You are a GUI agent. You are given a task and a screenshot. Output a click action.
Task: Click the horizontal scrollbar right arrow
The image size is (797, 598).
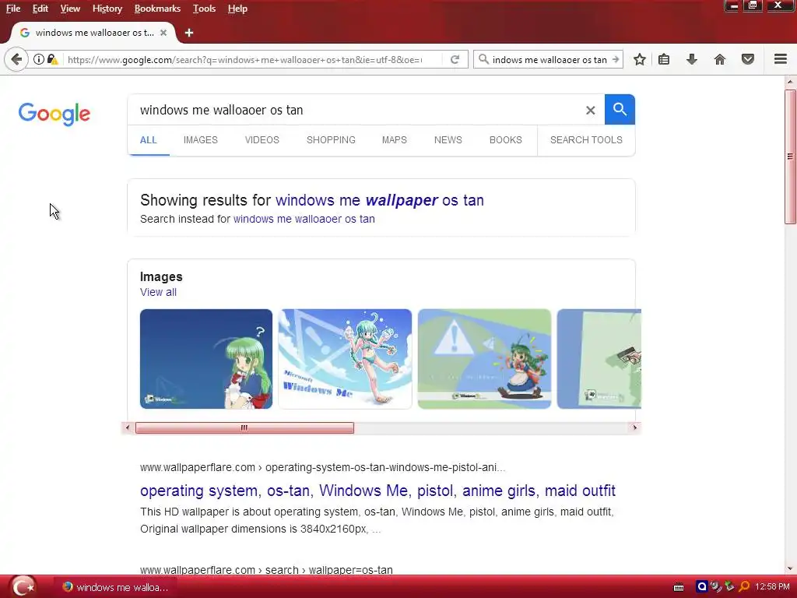click(634, 427)
